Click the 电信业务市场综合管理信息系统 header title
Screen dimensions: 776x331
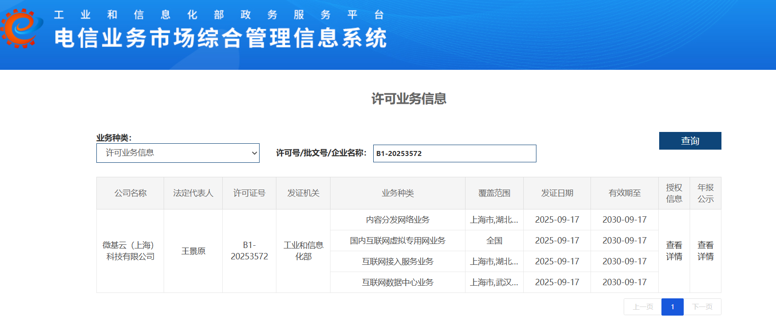tap(220, 38)
